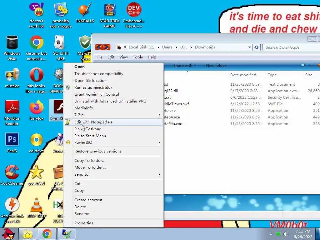The height and width of the screenshot is (240, 320).
Task: Open the MalwareBytes desktop shortcut
Action: click(x=85, y=48)
